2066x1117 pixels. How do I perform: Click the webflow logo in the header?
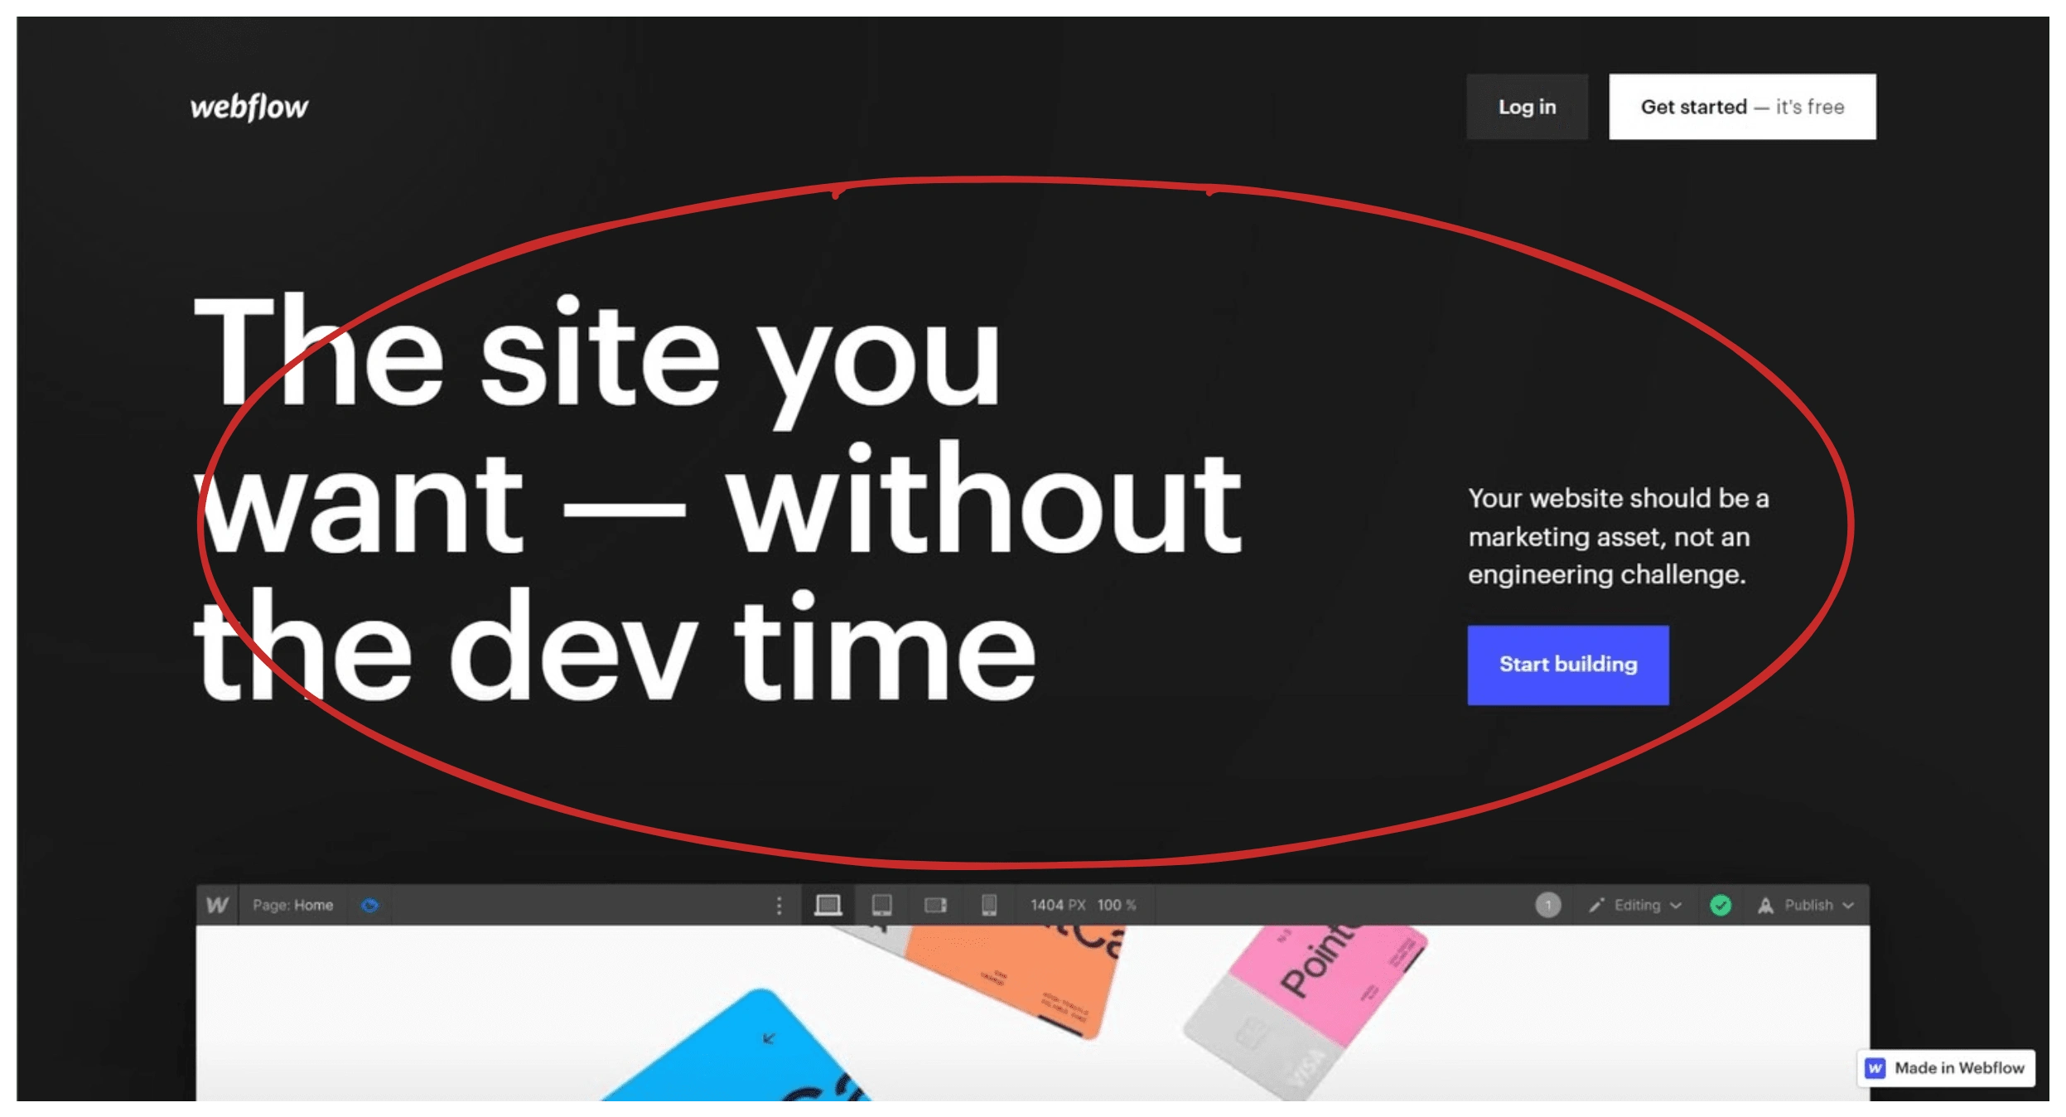pyautogui.click(x=249, y=107)
